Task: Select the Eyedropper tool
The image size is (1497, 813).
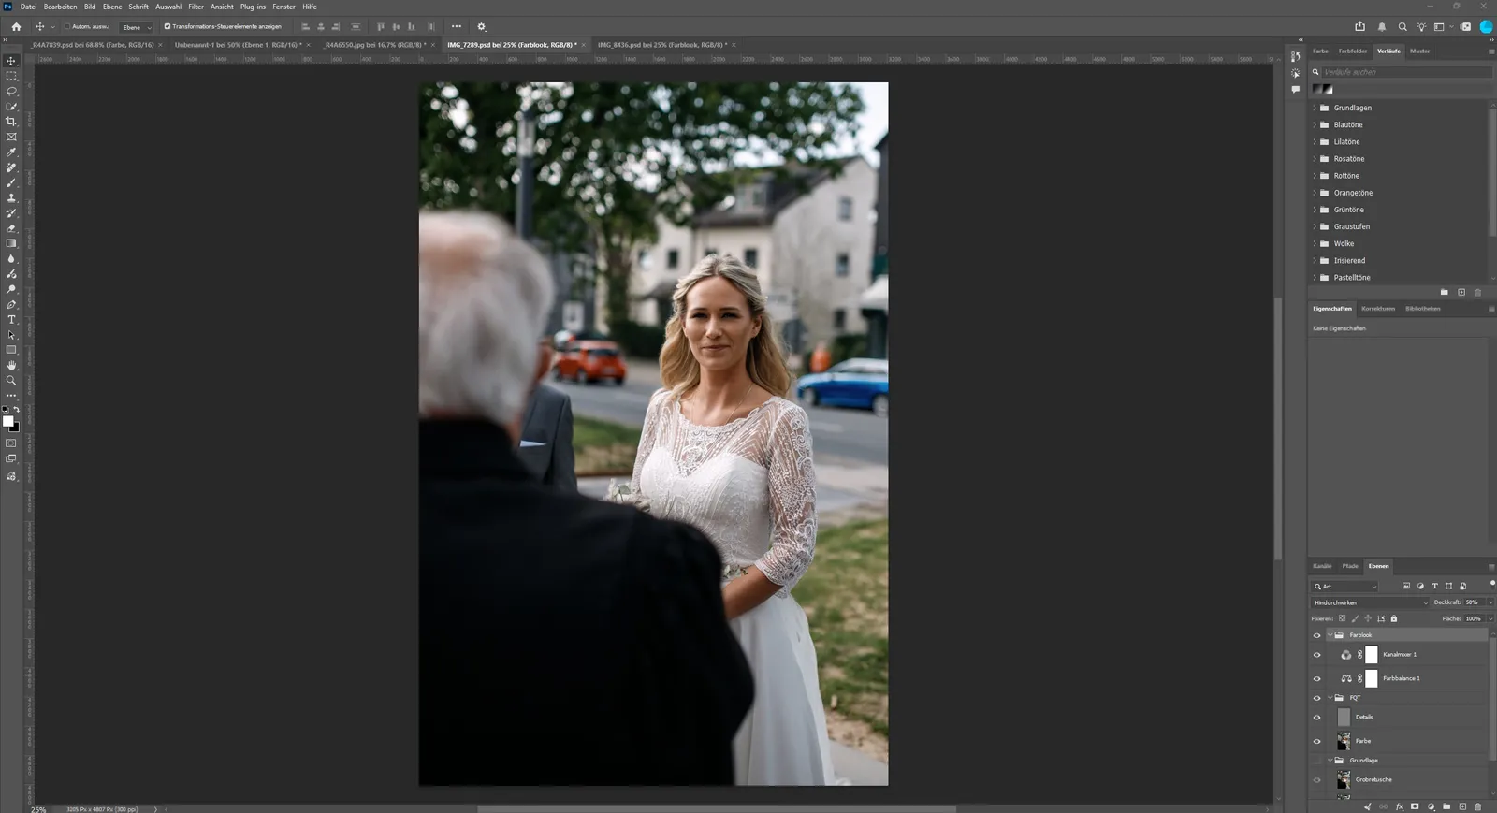Action: [11, 152]
